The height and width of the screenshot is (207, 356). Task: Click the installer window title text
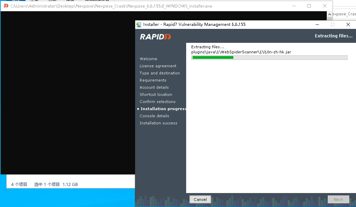coord(194,24)
